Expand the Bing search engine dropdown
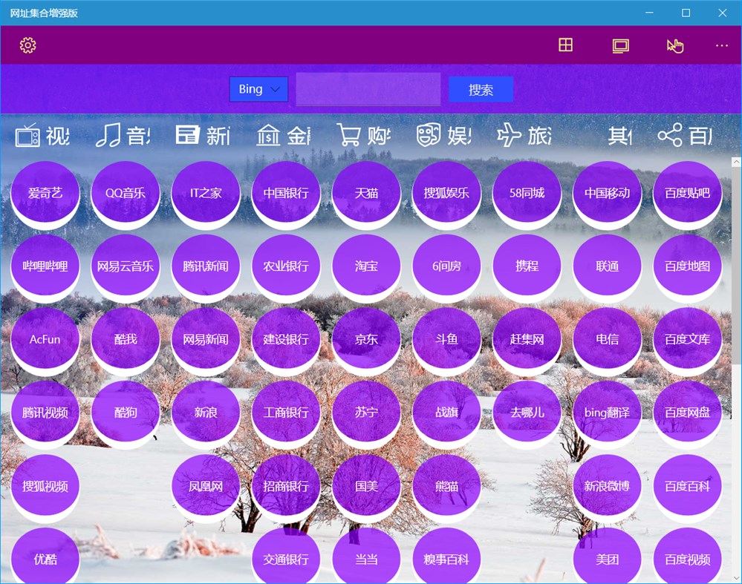Image resolution: width=742 pixels, height=584 pixels. point(259,89)
